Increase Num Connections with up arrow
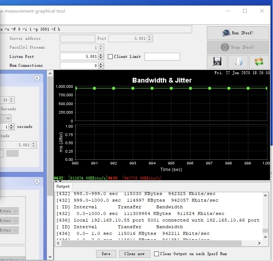 [x=101, y=64]
